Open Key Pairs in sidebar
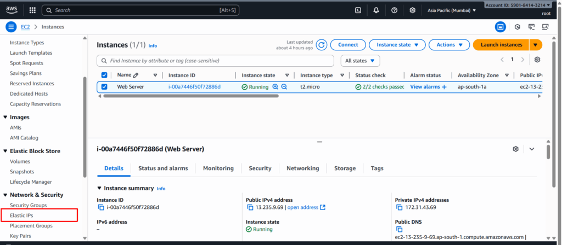562x245 pixels. [x=20, y=236]
